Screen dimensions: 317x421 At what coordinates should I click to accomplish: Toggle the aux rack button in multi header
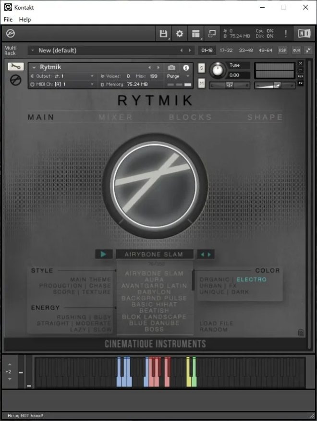[x=296, y=50]
